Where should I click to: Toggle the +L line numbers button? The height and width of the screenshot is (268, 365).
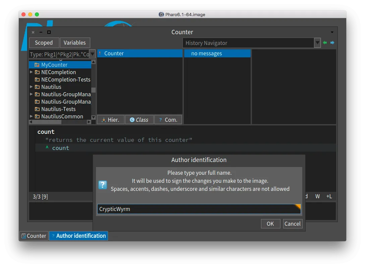click(329, 196)
